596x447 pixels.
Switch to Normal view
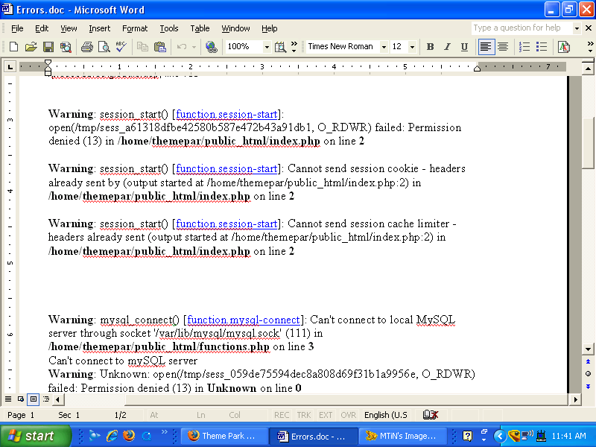(8, 399)
